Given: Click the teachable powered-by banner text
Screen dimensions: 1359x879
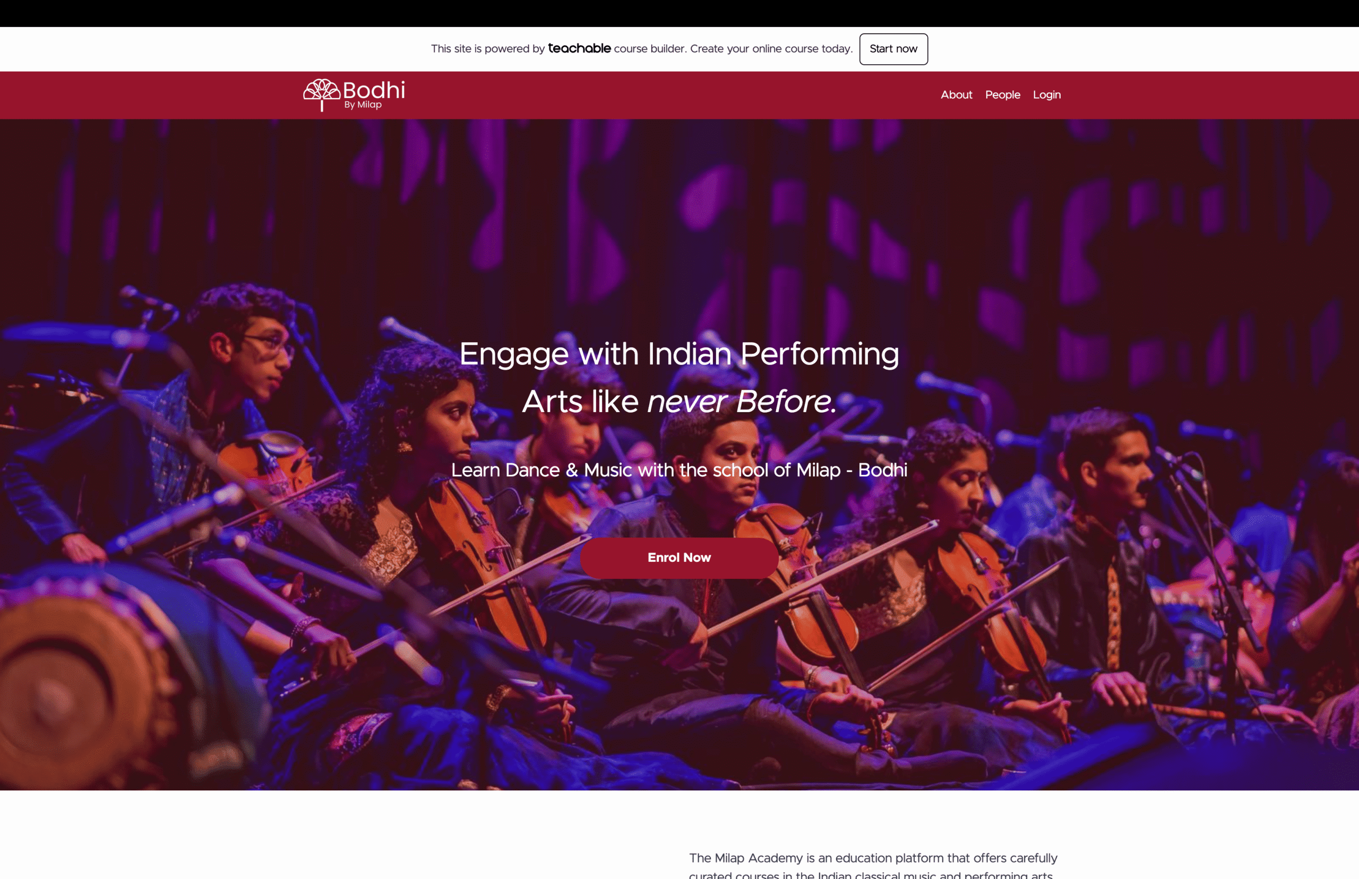Looking at the screenshot, I should click(x=641, y=49).
